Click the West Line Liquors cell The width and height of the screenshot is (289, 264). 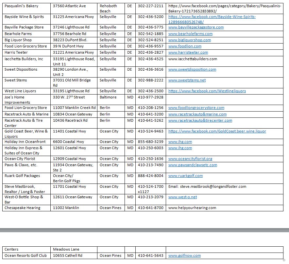[26, 91]
